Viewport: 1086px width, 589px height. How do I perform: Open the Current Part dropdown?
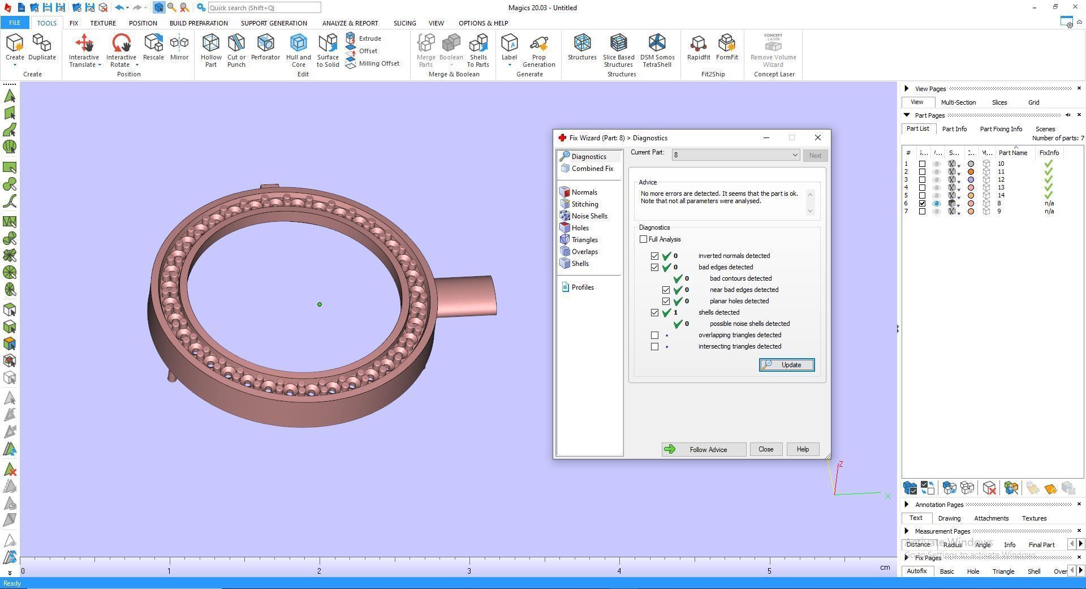pos(736,155)
